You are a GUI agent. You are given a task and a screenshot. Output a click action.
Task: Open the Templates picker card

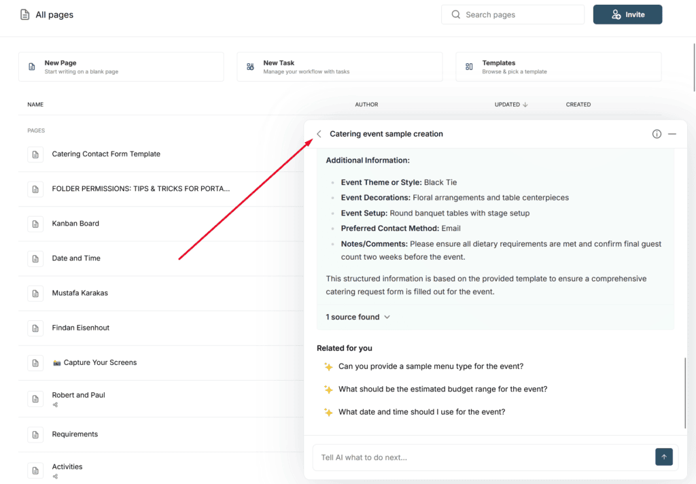coord(558,67)
